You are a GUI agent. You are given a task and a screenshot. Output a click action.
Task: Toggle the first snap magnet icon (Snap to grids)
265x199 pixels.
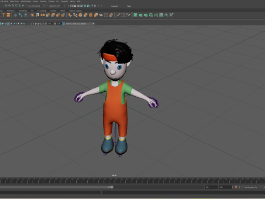point(6,6)
